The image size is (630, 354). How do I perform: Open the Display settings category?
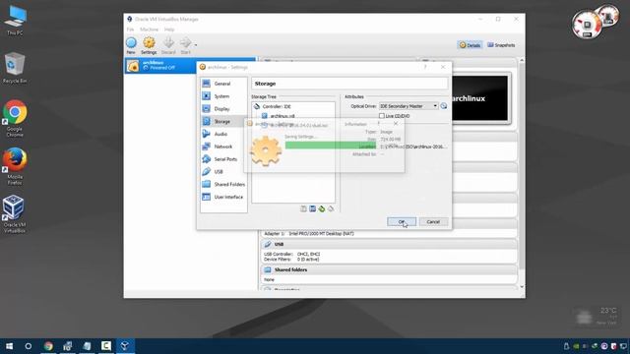point(223,109)
